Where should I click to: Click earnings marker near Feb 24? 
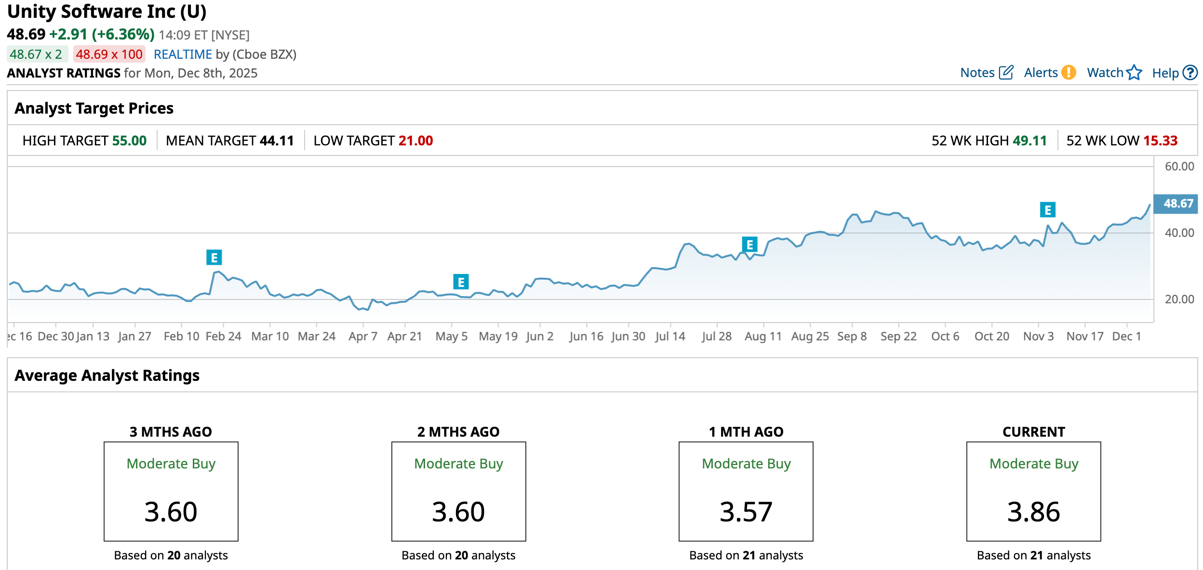coord(214,258)
